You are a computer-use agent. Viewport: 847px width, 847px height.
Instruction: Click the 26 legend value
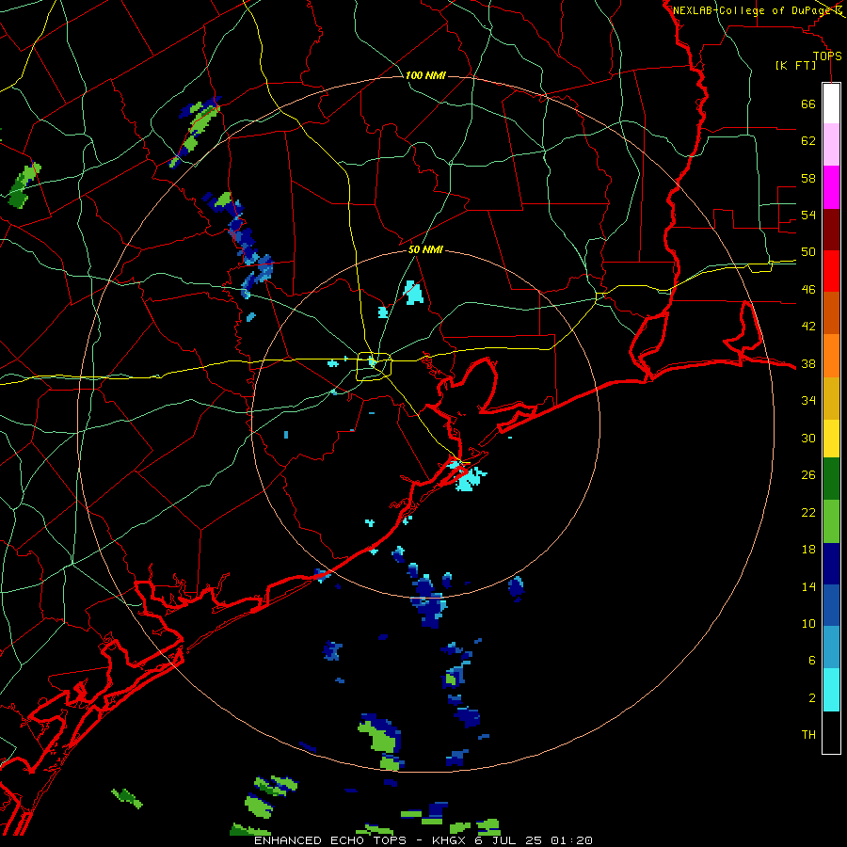(808, 475)
